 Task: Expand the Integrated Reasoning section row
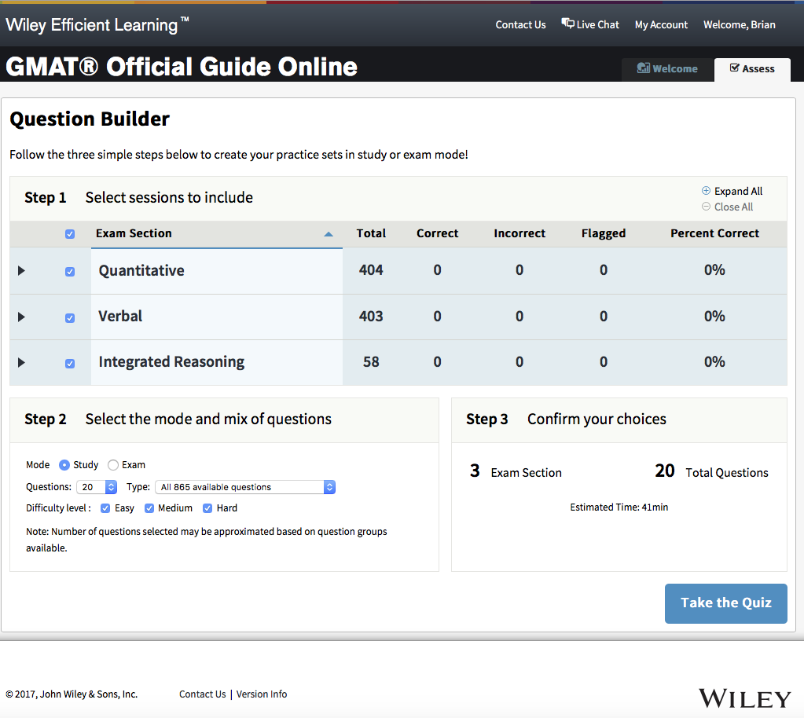[x=21, y=362]
